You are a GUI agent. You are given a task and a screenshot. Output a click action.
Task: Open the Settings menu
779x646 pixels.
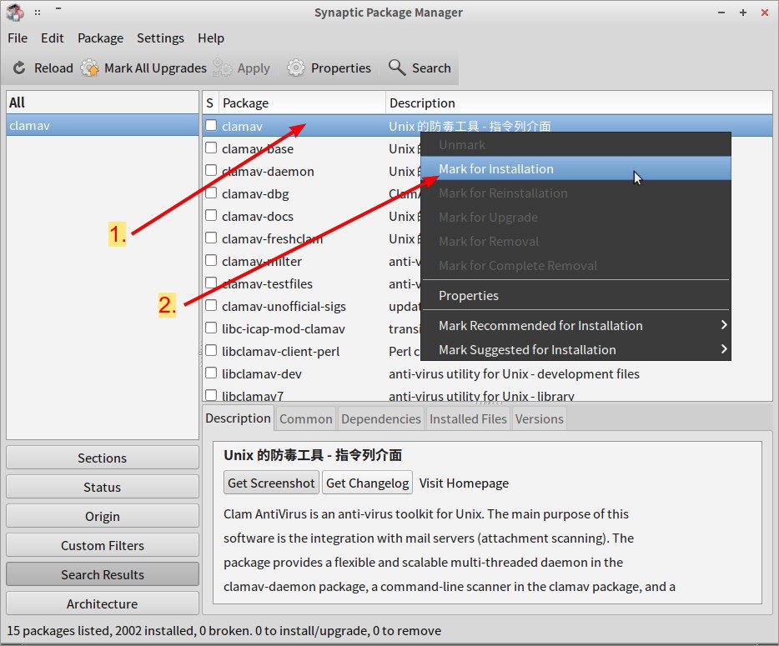click(160, 38)
